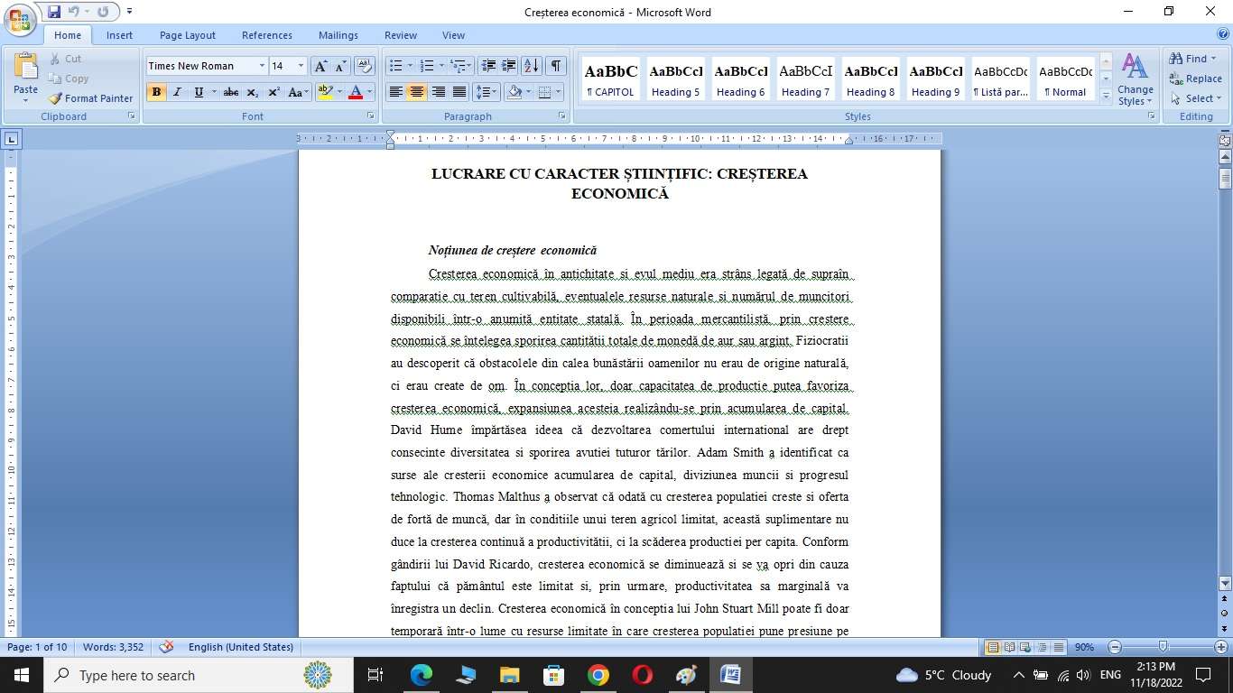
Task: Apply the Justify alignment icon
Action: coord(459,92)
